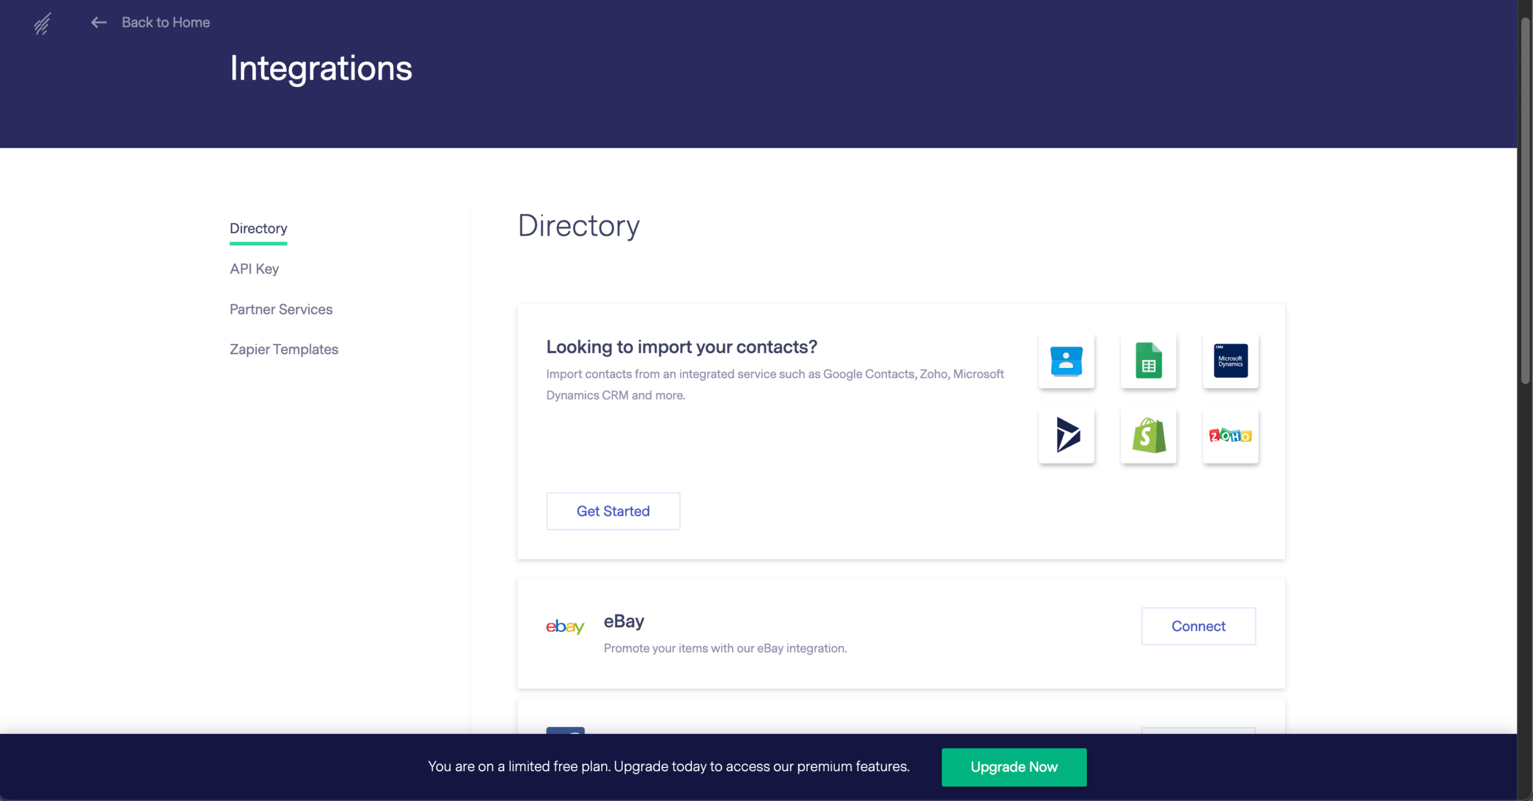Click the Integrations page title
The height and width of the screenshot is (801, 1533).
(x=321, y=68)
